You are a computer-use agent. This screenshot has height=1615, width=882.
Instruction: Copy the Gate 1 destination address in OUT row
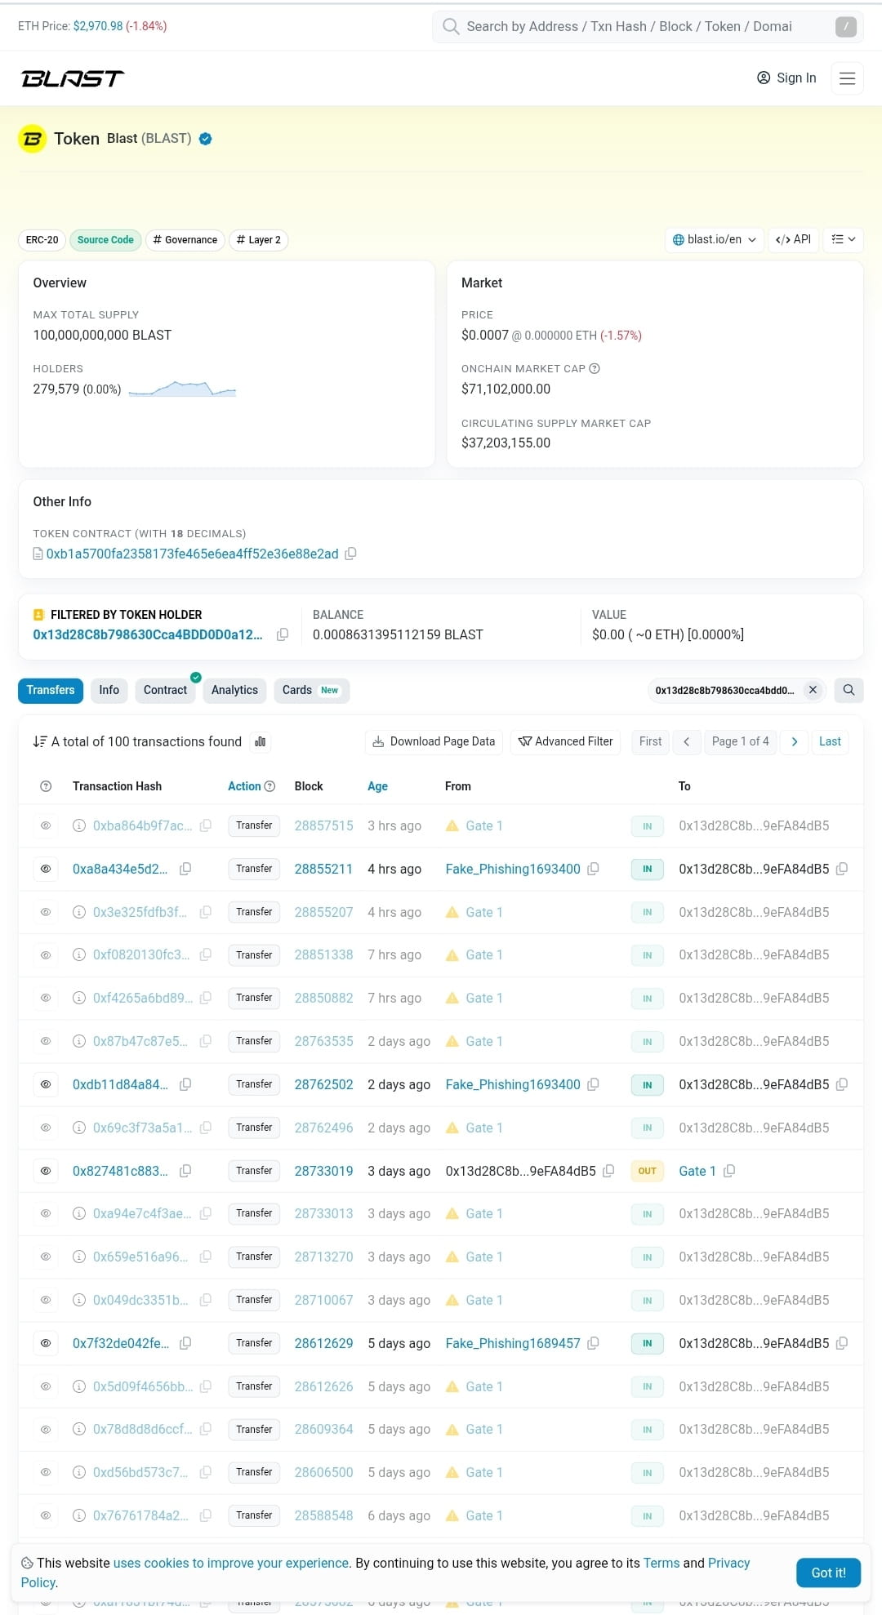click(x=729, y=1171)
